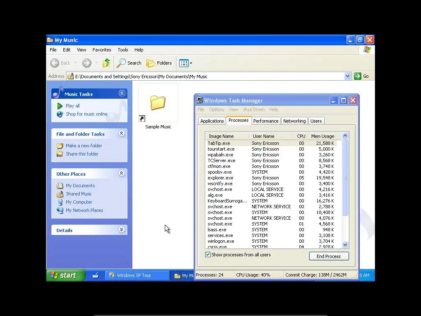The height and width of the screenshot is (316, 421).
Task: Open Task Manager's Options menu
Action: click(216, 109)
